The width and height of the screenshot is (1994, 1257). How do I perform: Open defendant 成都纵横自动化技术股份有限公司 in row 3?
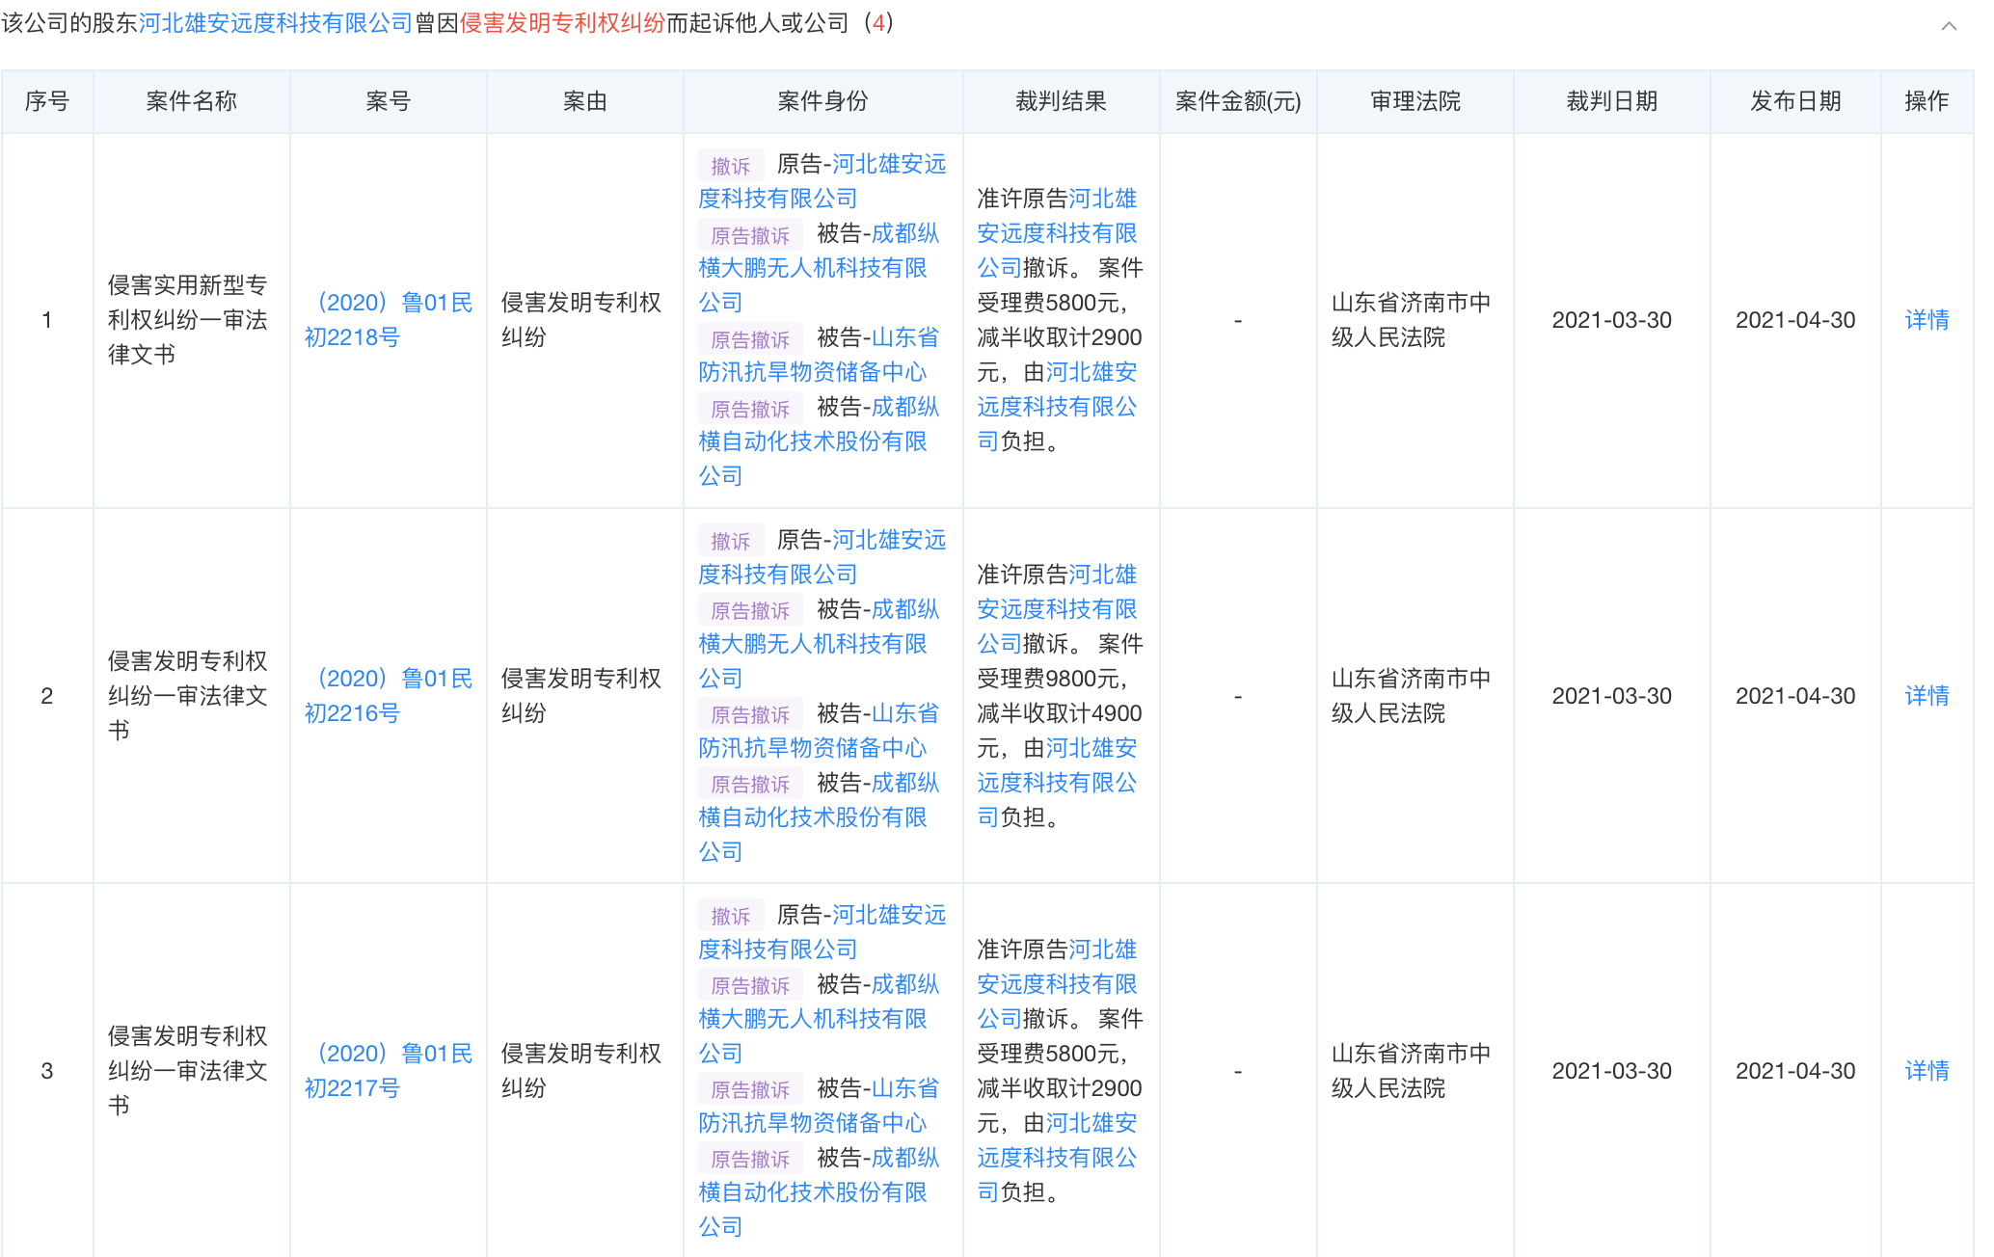click(x=812, y=1192)
